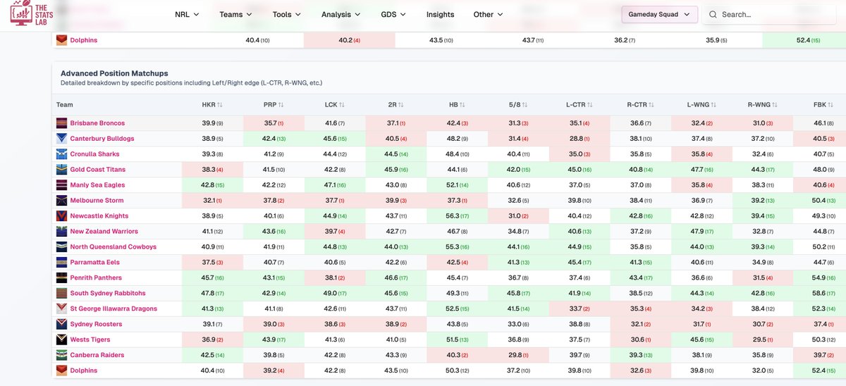846x386 pixels.
Task: Click the Penrith Panthers team logo
Action: 62,278
